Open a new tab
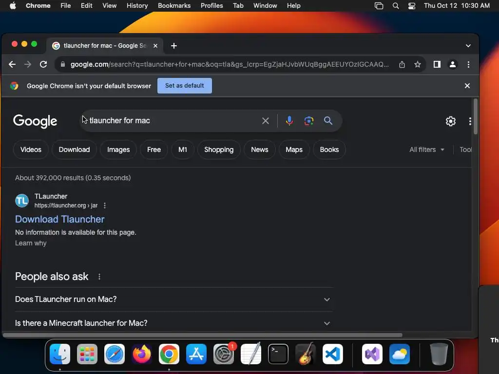Screen dimensions: 499x374 click(174, 46)
